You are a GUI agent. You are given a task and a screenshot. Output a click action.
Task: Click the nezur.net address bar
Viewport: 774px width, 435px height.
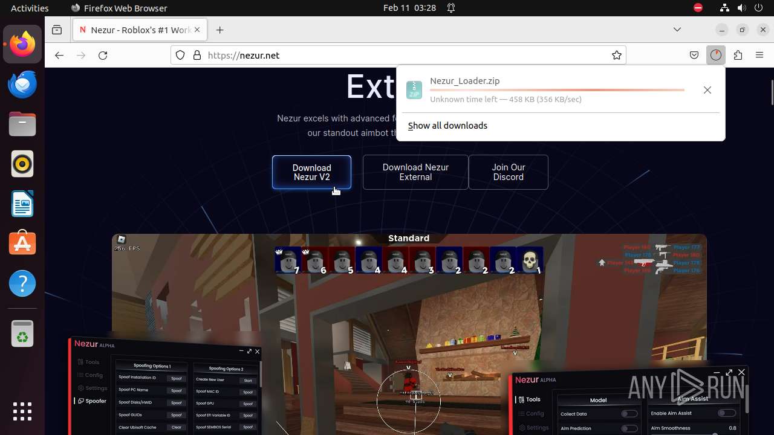pyautogui.click(x=398, y=55)
